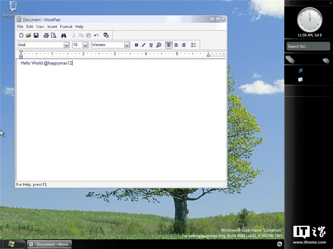333x249 pixels.
Task: Open the Arial font dropdown
Action: click(x=67, y=45)
